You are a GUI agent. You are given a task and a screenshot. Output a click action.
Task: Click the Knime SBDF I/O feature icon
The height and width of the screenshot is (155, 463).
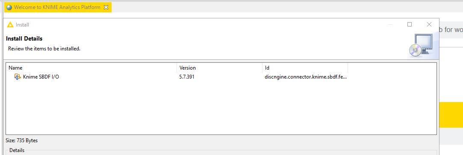(x=18, y=77)
